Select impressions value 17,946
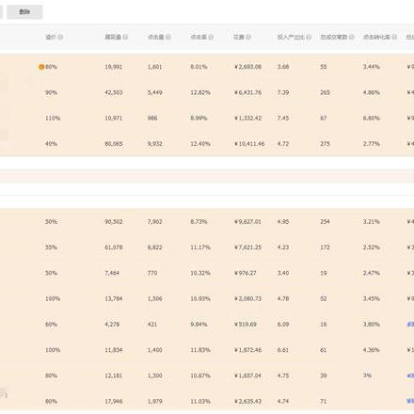The width and height of the screenshot is (414, 414). click(114, 402)
